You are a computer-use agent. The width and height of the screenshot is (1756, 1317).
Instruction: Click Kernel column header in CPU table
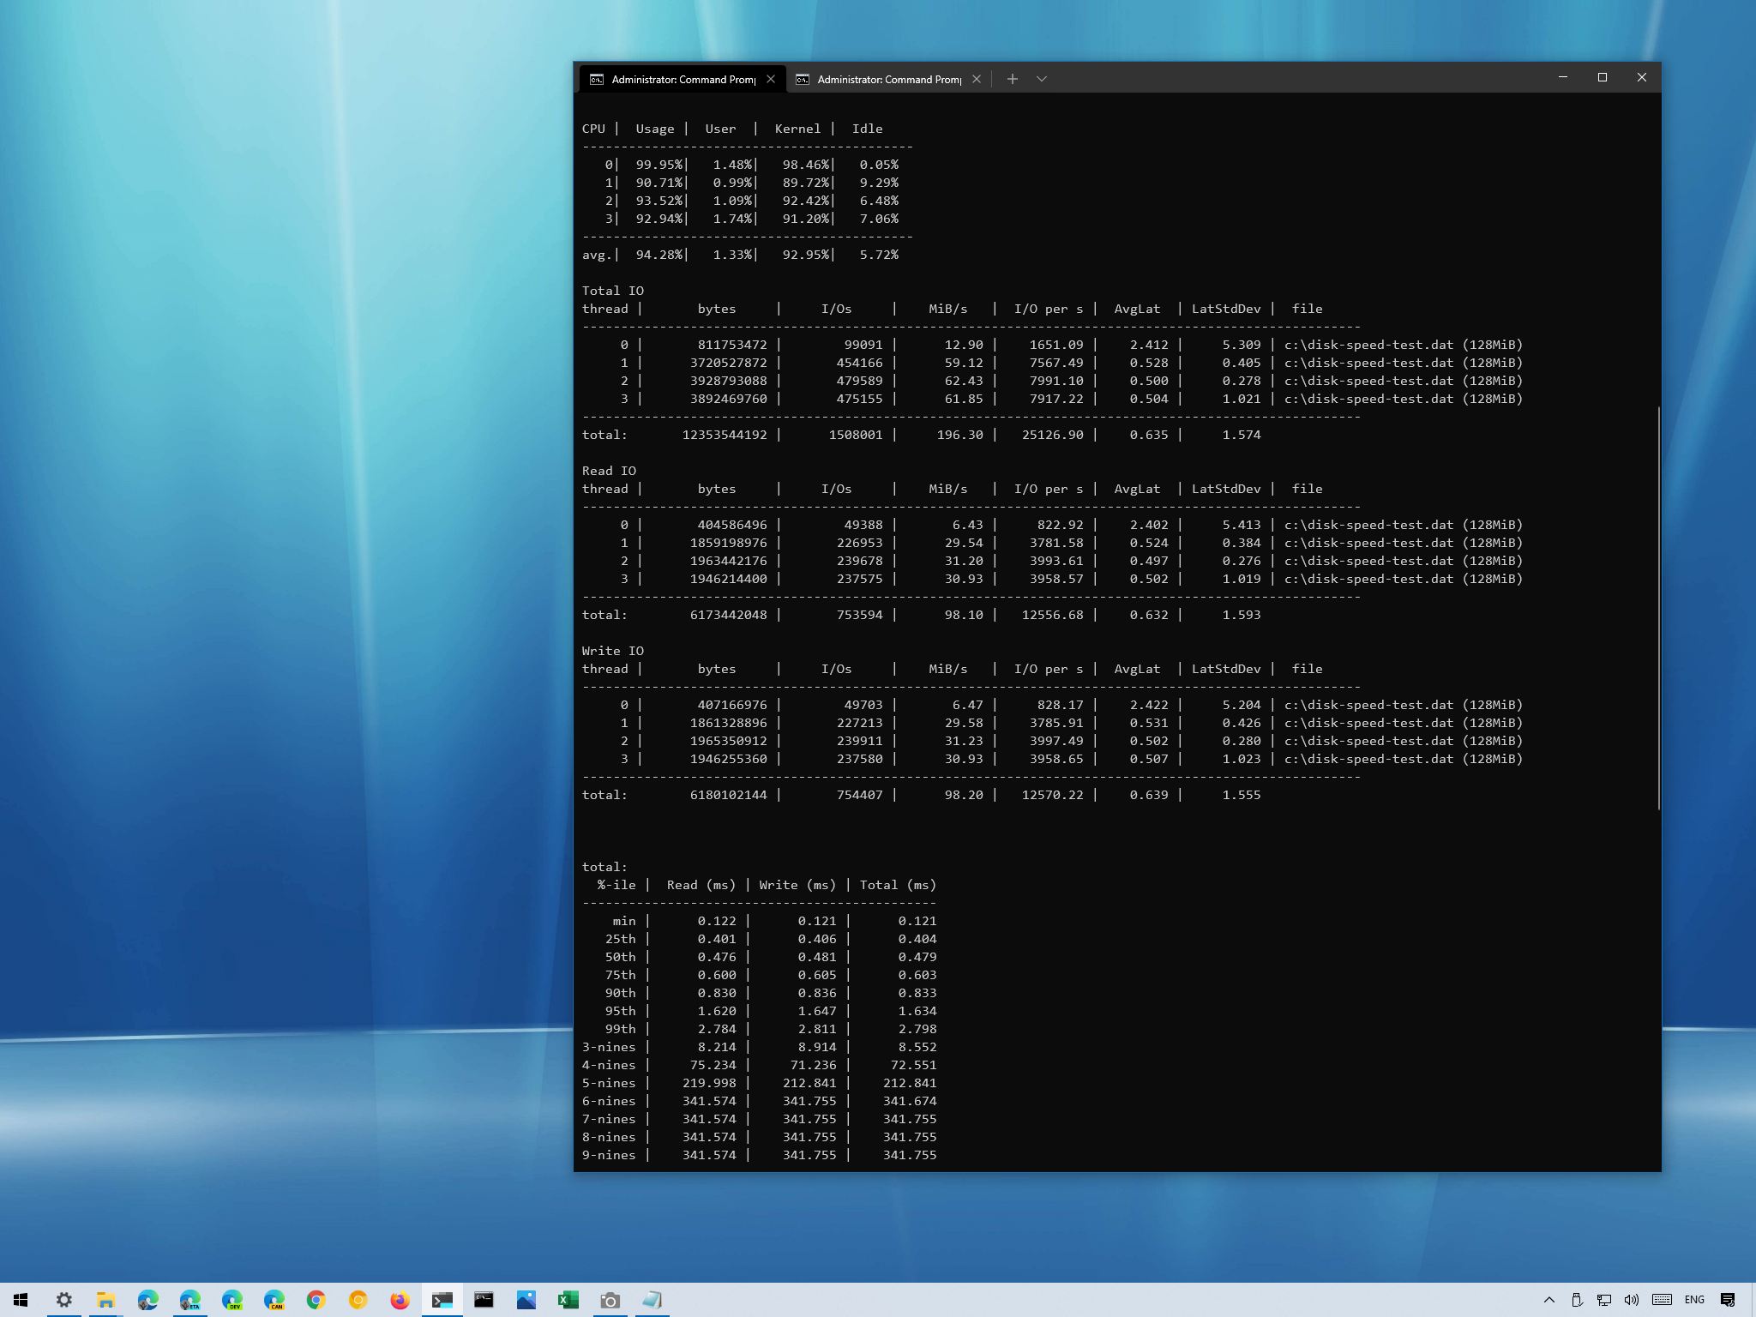point(797,129)
